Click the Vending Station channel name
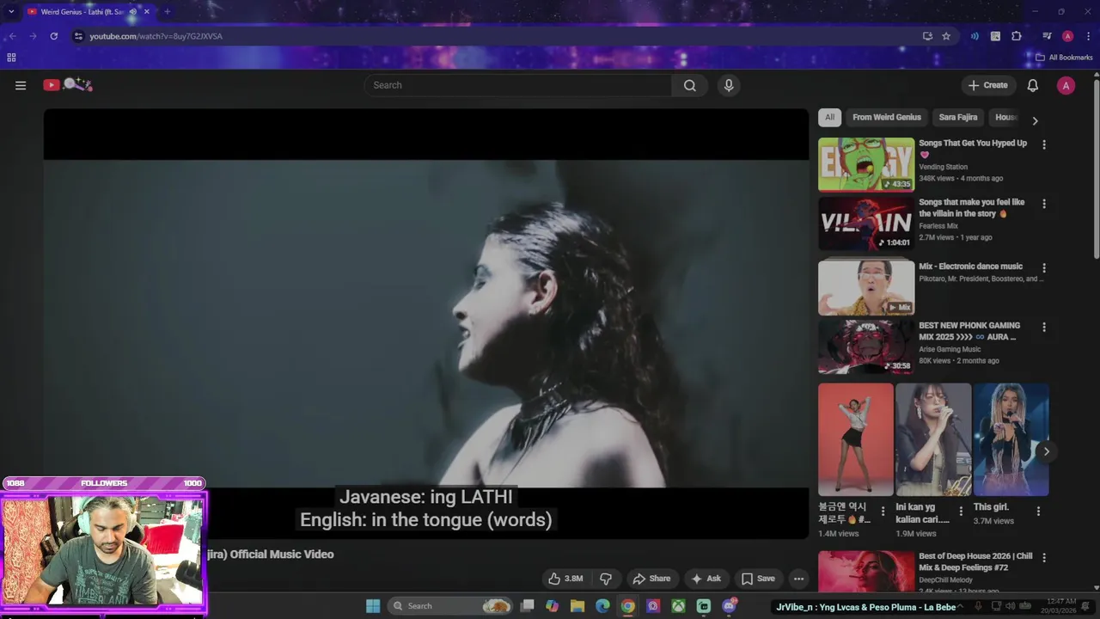 click(x=943, y=167)
